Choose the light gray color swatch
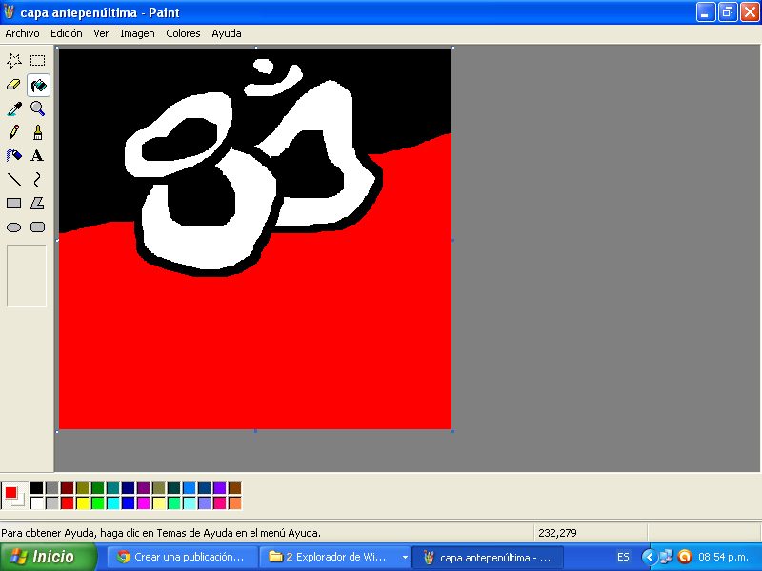Screen dimensions: 762x571 52,503
